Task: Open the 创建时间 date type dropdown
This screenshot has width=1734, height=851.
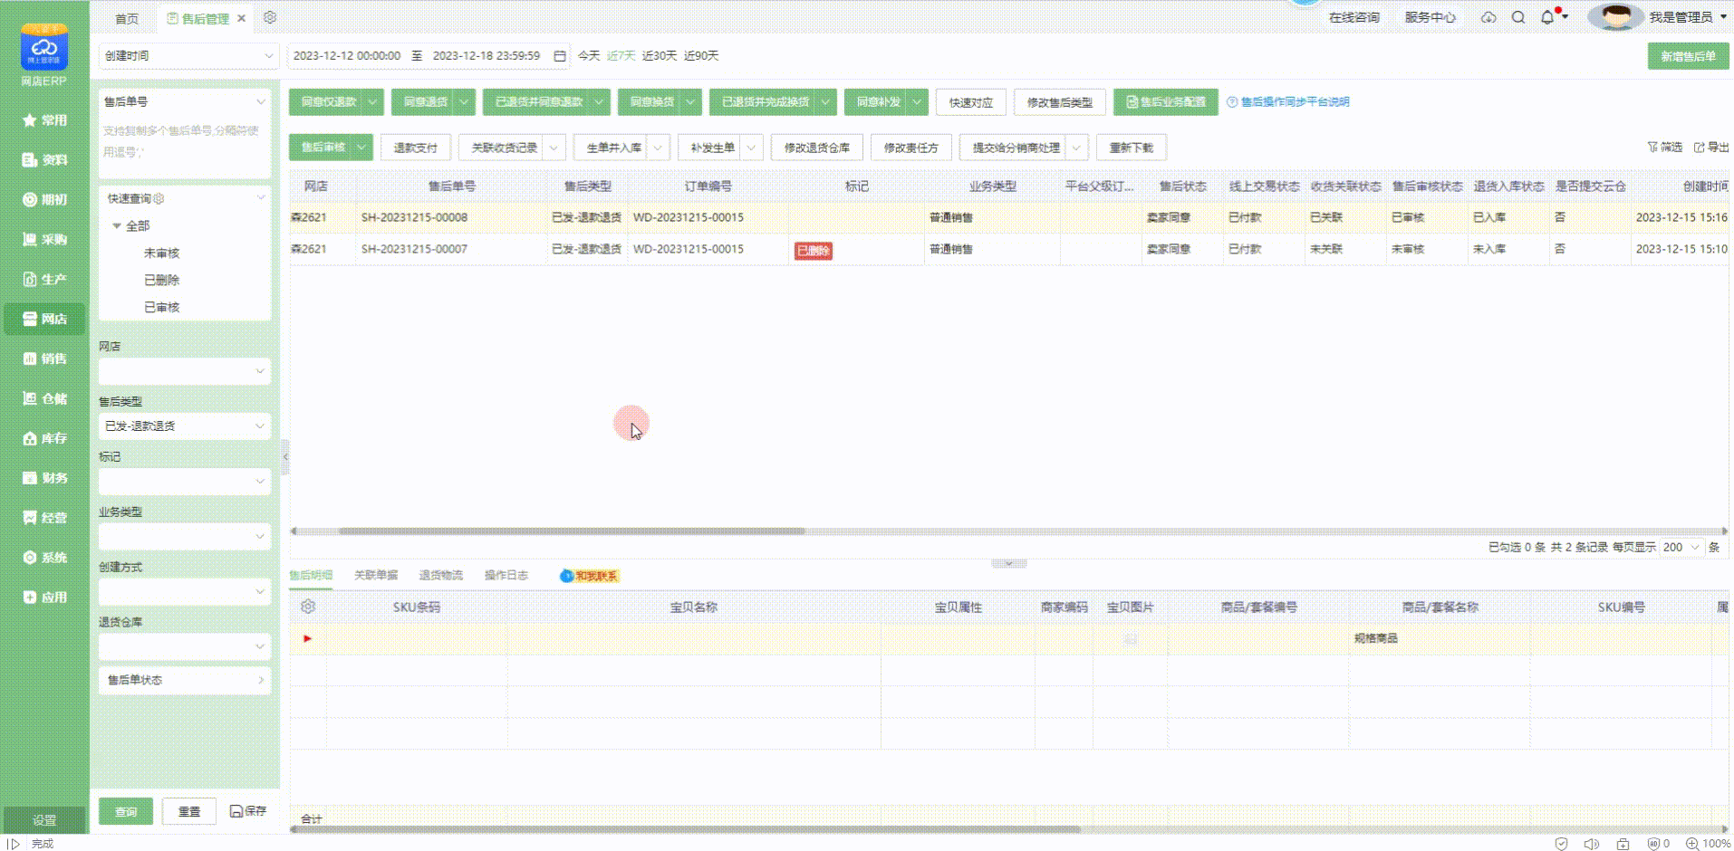Action: (188, 56)
